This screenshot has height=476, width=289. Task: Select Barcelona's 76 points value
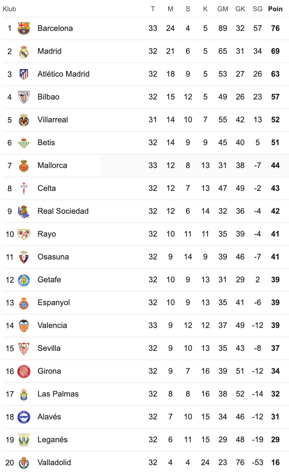point(275,28)
